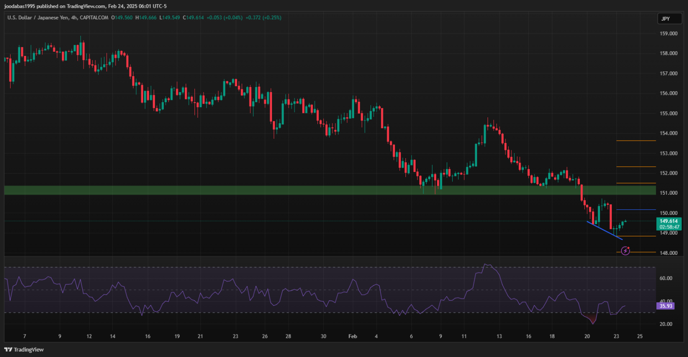
Task: Click the open value O149.560
Action: (122, 17)
